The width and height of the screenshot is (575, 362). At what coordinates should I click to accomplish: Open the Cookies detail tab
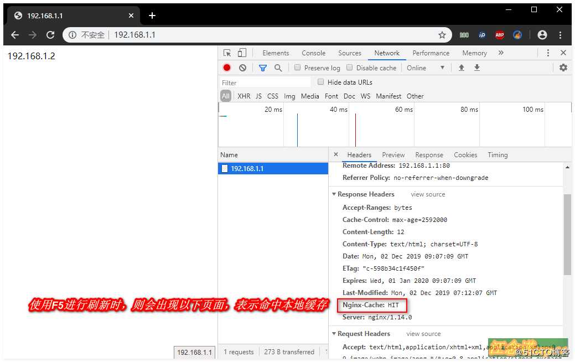pyautogui.click(x=465, y=155)
